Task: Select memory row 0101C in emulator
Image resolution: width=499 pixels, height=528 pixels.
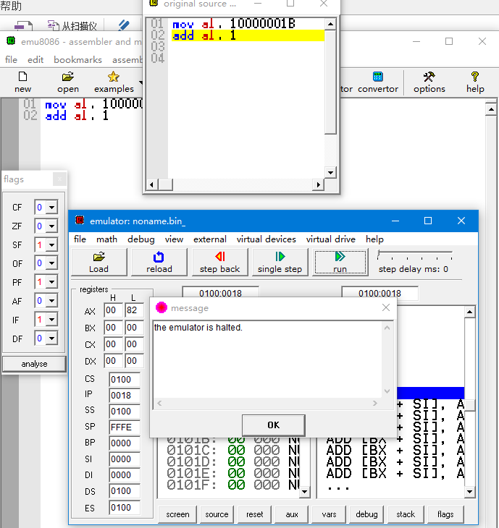Action: point(232,450)
